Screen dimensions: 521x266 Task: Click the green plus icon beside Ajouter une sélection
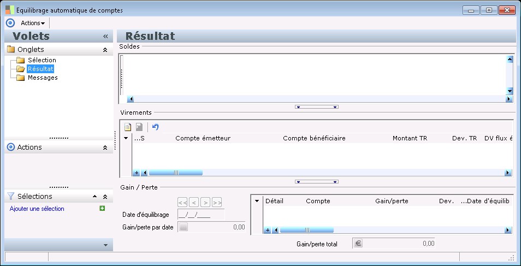[102, 209]
